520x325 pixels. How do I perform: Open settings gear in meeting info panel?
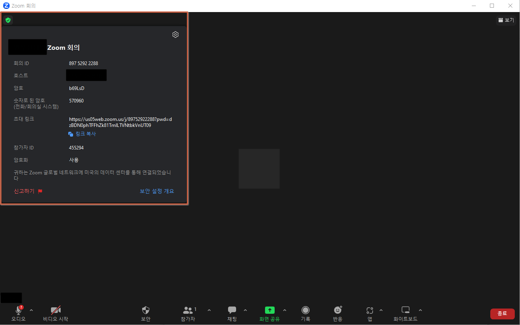(175, 35)
